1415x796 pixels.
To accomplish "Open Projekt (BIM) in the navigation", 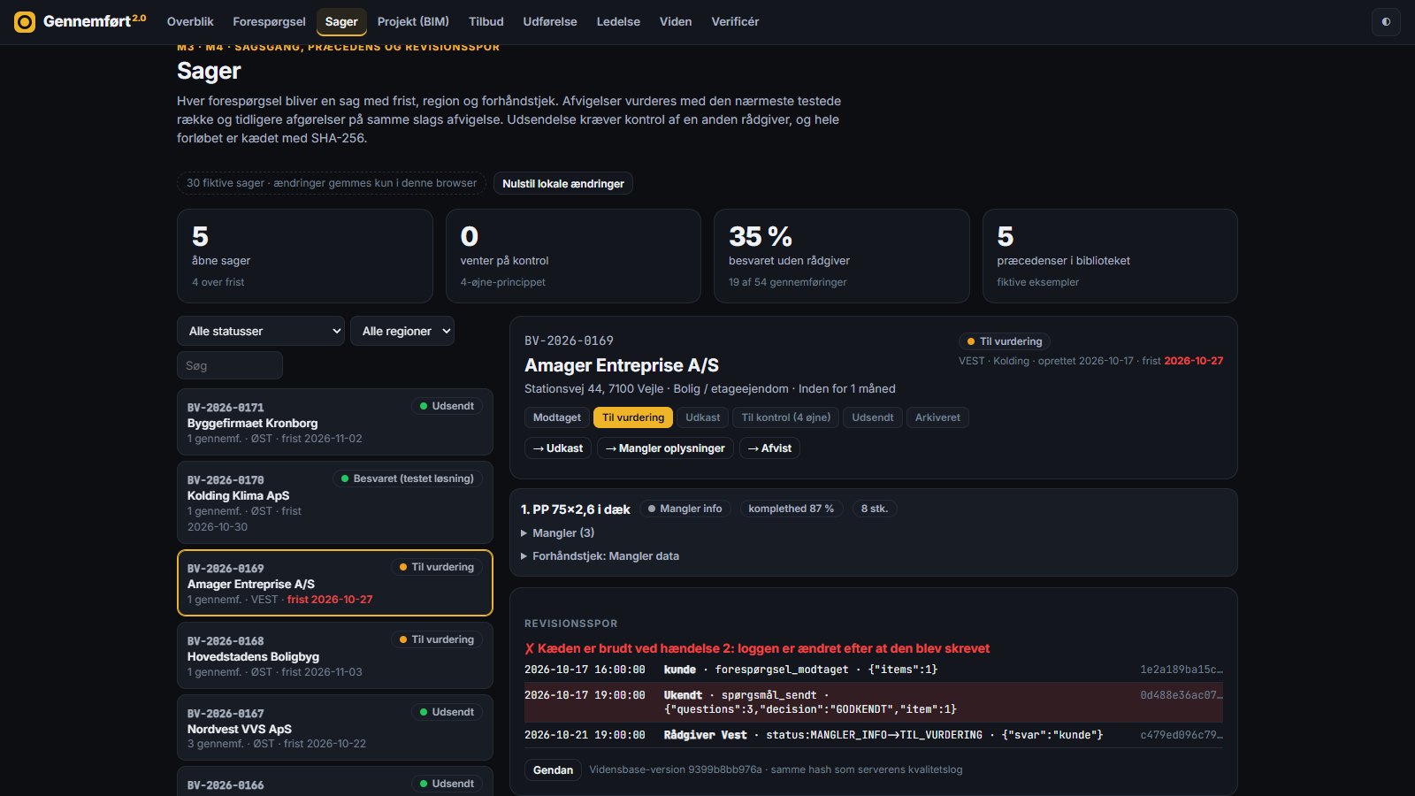I will [413, 21].
